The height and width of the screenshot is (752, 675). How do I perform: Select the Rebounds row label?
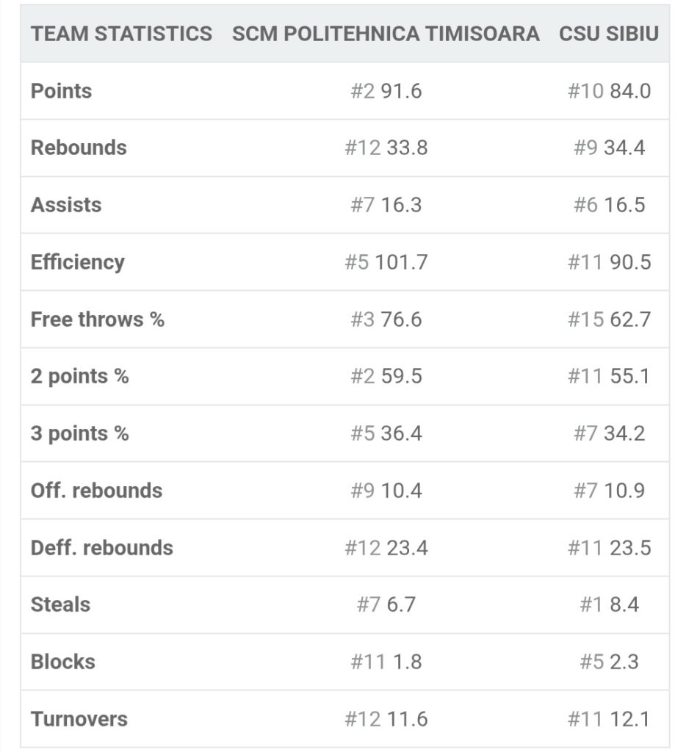(79, 148)
